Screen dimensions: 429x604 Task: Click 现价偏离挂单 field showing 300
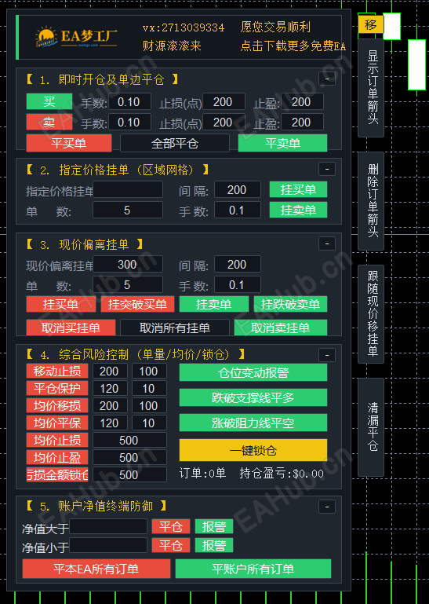pyautogui.click(x=128, y=264)
